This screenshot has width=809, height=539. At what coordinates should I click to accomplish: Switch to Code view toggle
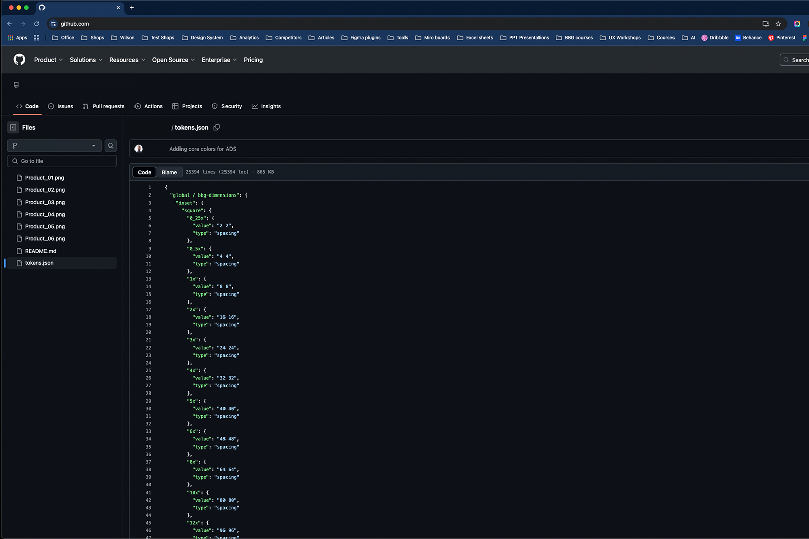[144, 172]
